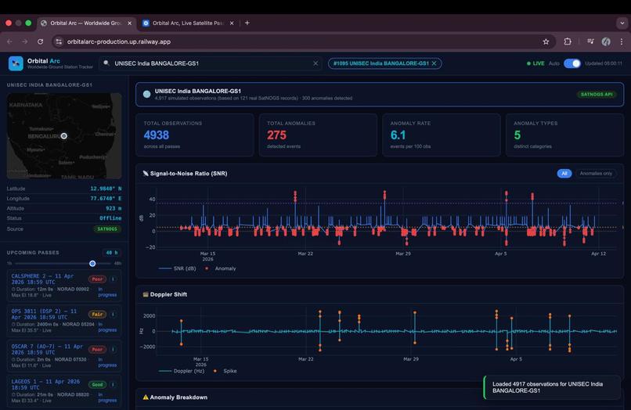Reload the current page
Image resolution: width=631 pixels, height=410 pixels.
40,41
